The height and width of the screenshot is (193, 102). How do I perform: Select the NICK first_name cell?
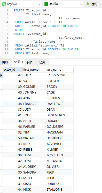coord(34,189)
